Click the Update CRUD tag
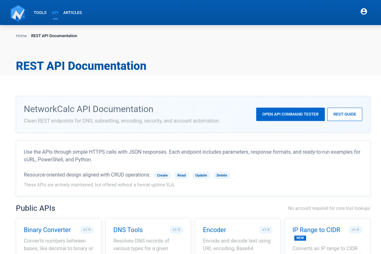 point(201,175)
